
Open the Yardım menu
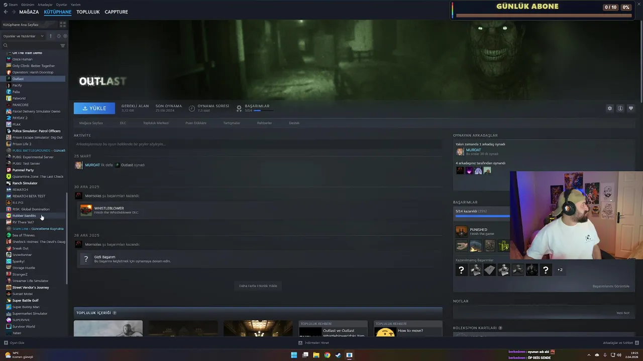[75, 5]
